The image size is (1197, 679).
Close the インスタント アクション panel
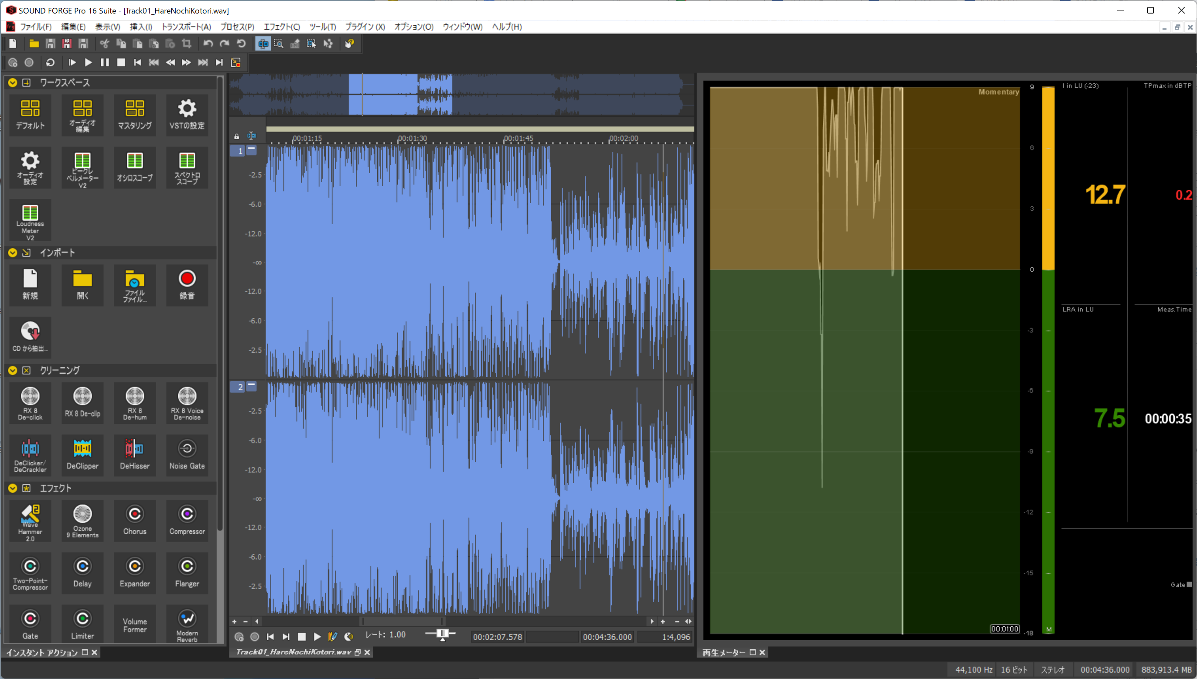click(94, 652)
